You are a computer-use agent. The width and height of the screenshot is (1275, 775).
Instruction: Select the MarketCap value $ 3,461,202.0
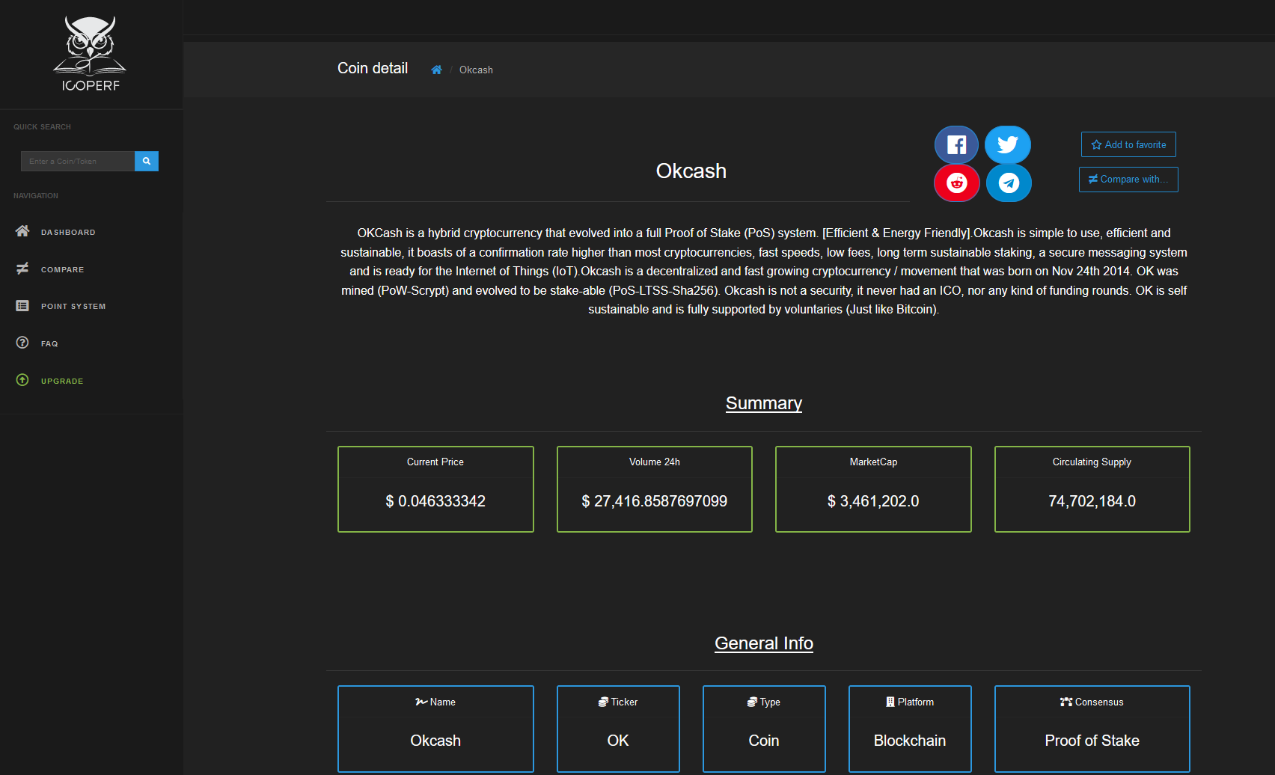[x=873, y=501]
